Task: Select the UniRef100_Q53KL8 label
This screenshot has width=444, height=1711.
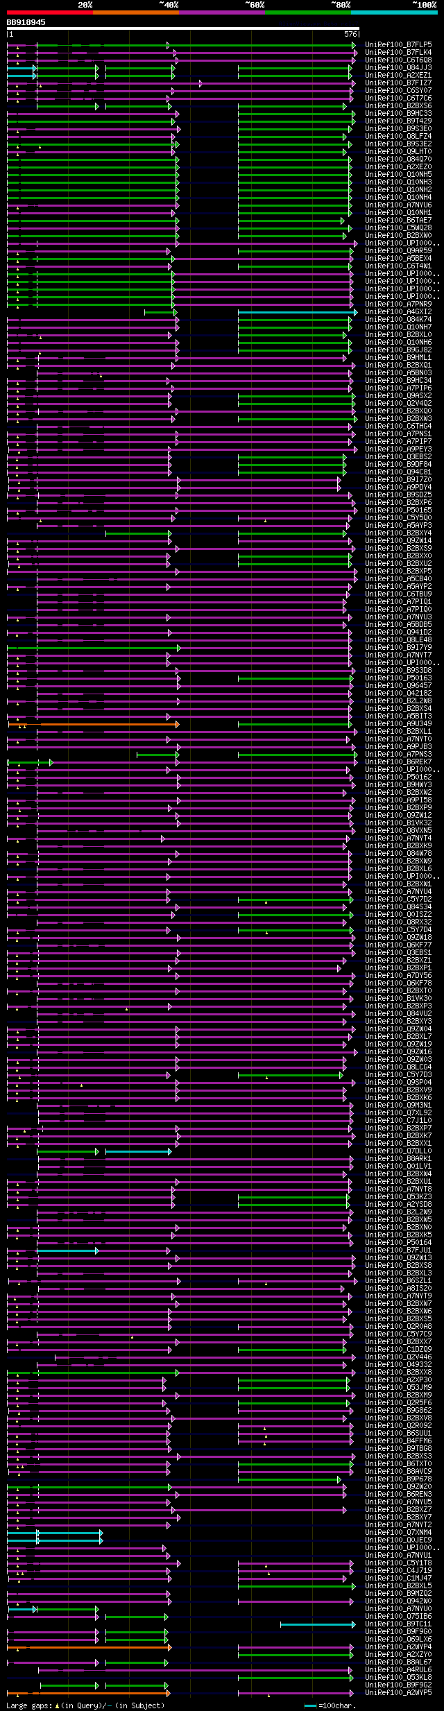Action: 398,1677
